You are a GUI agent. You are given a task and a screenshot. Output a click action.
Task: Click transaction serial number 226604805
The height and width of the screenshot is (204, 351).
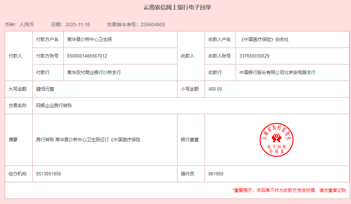click(153, 24)
